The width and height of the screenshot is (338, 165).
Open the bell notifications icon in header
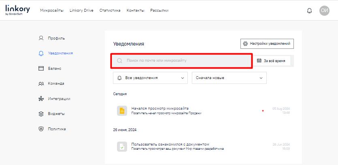309,10
